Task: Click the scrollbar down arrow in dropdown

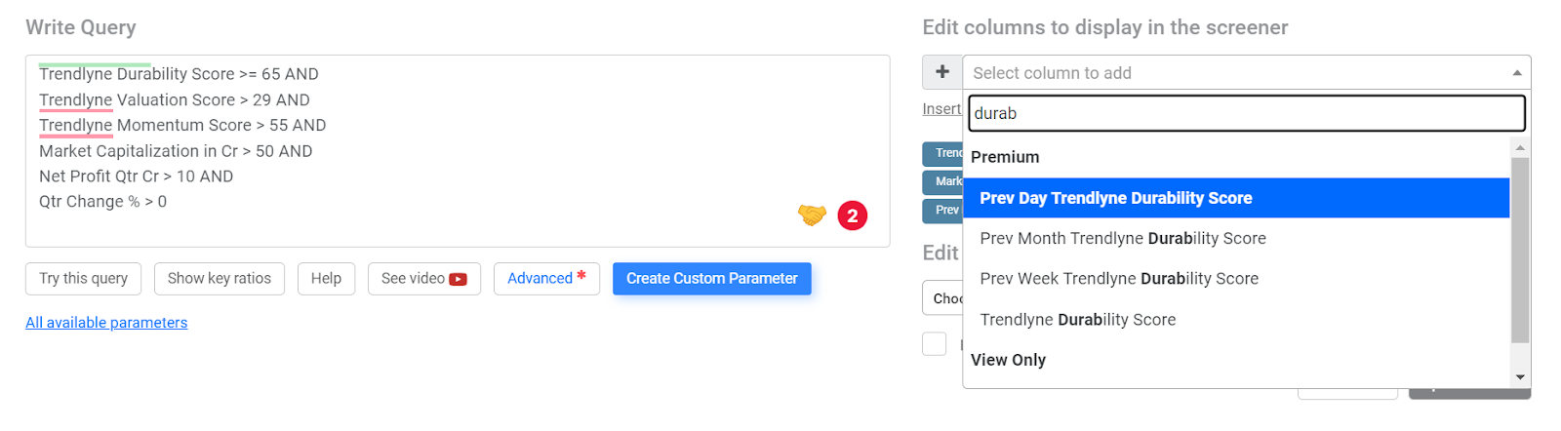Action: coord(1520,377)
